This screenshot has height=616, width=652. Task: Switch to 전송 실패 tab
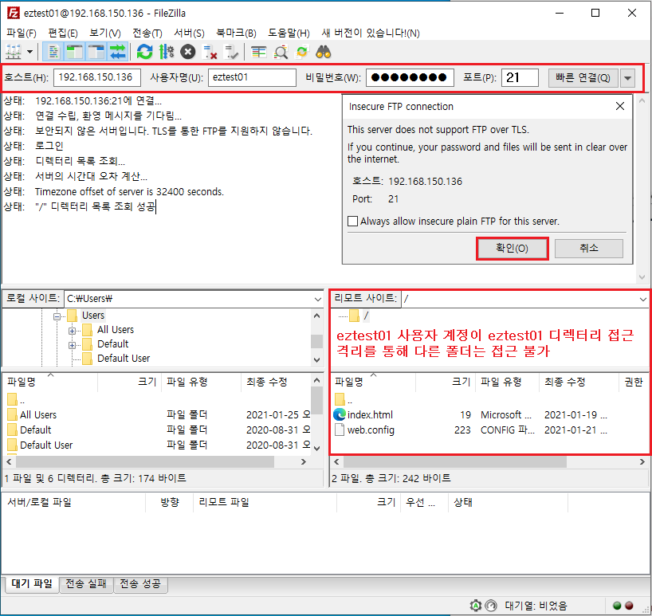[86, 584]
